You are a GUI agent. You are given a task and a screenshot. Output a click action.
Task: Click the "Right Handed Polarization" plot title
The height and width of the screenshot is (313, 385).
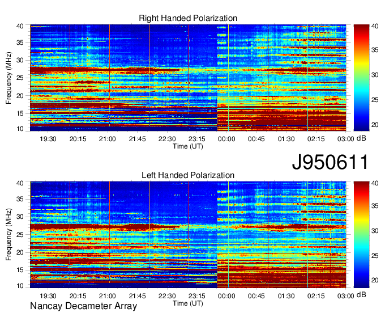point(188,18)
